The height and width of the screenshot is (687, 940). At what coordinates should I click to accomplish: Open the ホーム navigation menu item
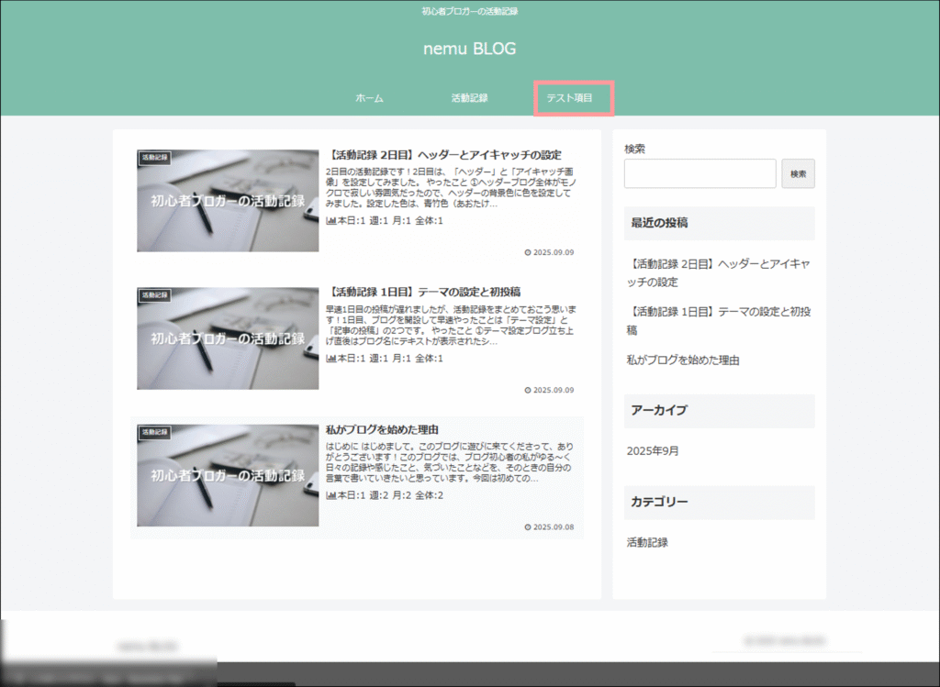pos(369,98)
